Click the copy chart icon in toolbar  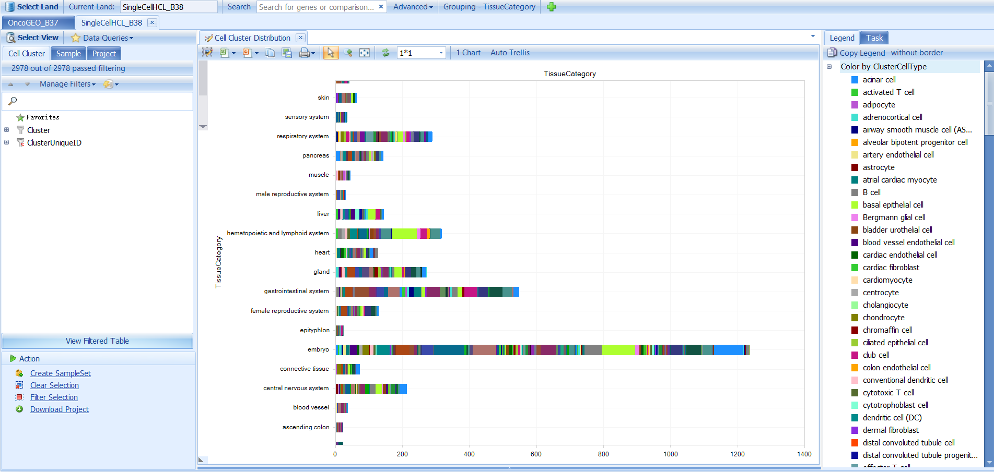(270, 53)
